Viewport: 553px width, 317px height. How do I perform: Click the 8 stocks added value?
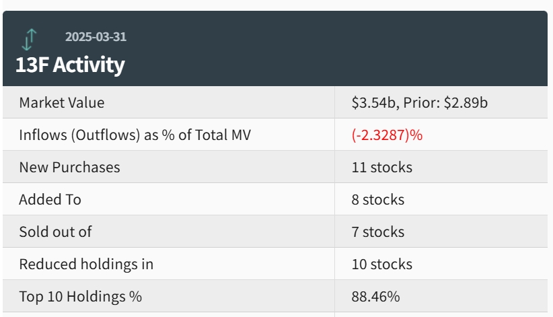378,199
